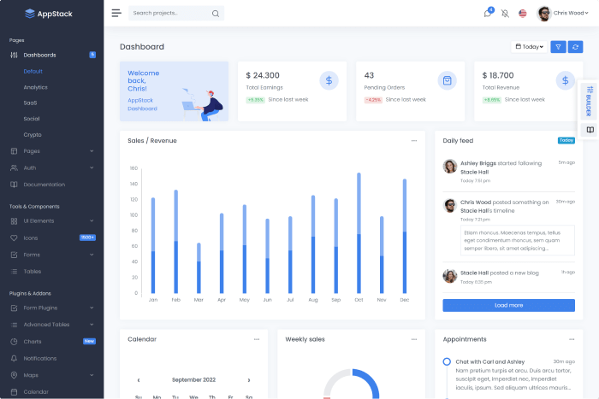Click the Auth users icon

(x=15, y=167)
